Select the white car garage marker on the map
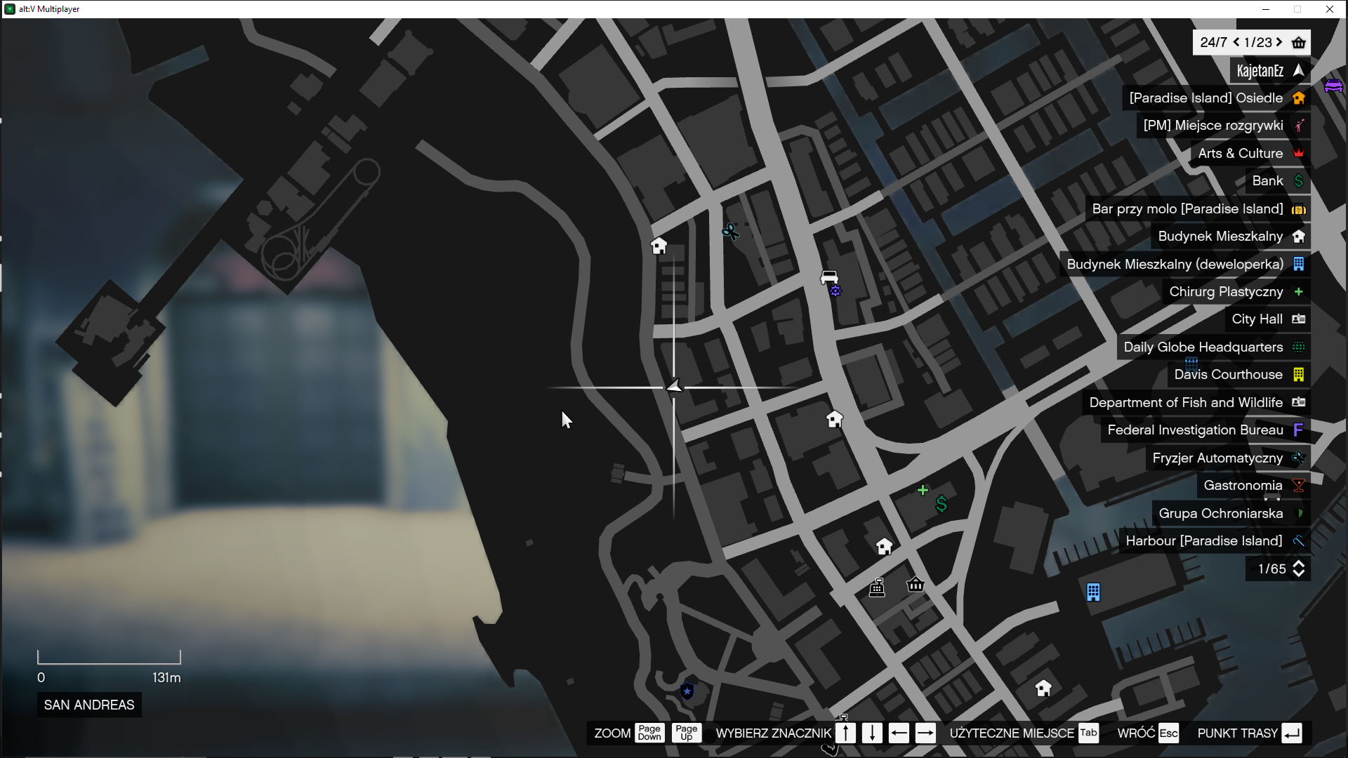The width and height of the screenshot is (1348, 758). 829,277
